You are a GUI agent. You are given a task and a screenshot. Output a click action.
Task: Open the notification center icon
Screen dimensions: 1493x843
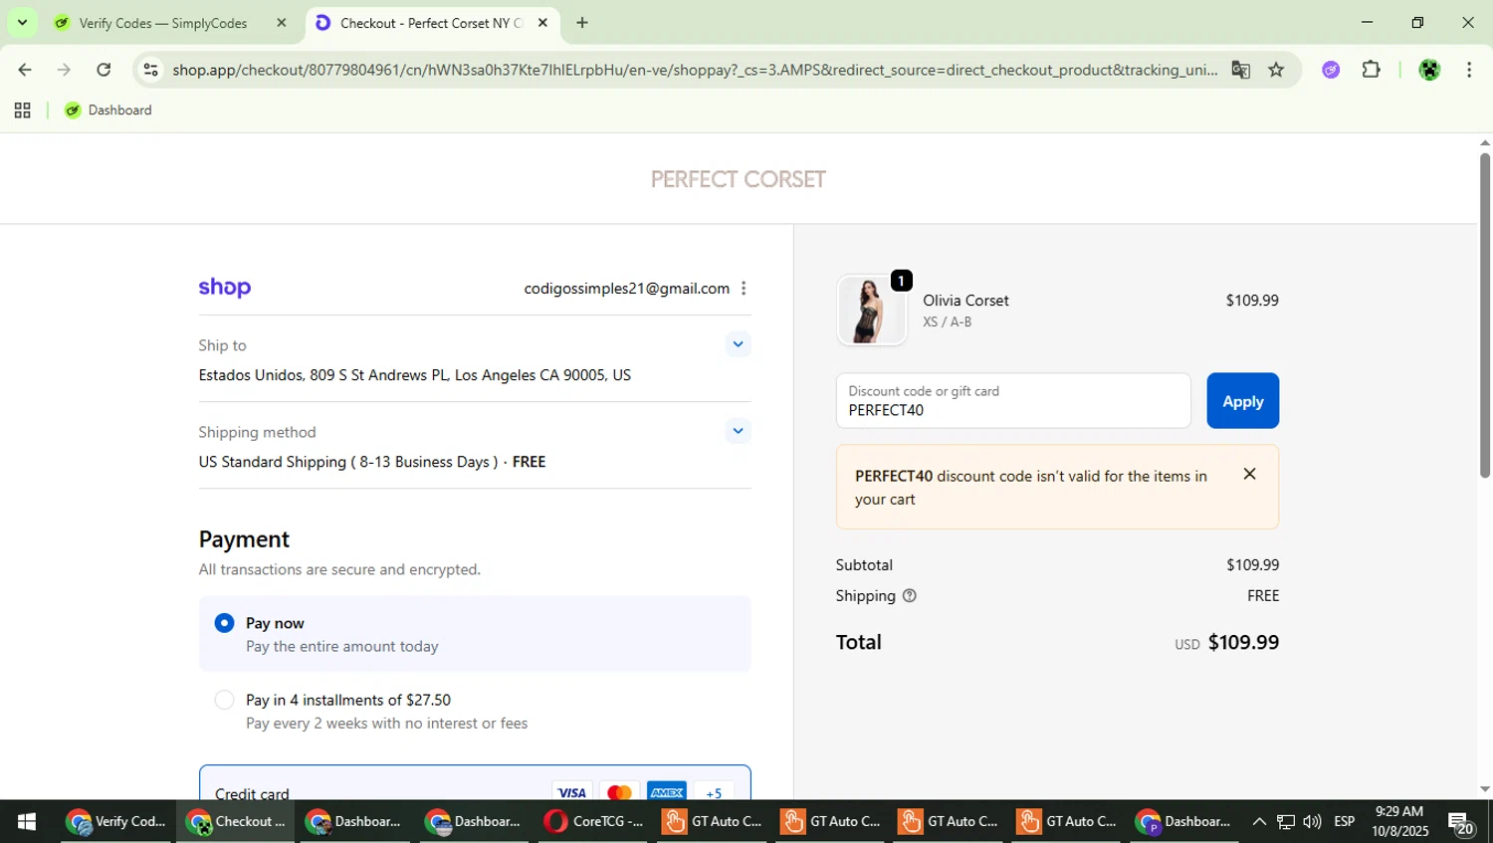(x=1461, y=823)
